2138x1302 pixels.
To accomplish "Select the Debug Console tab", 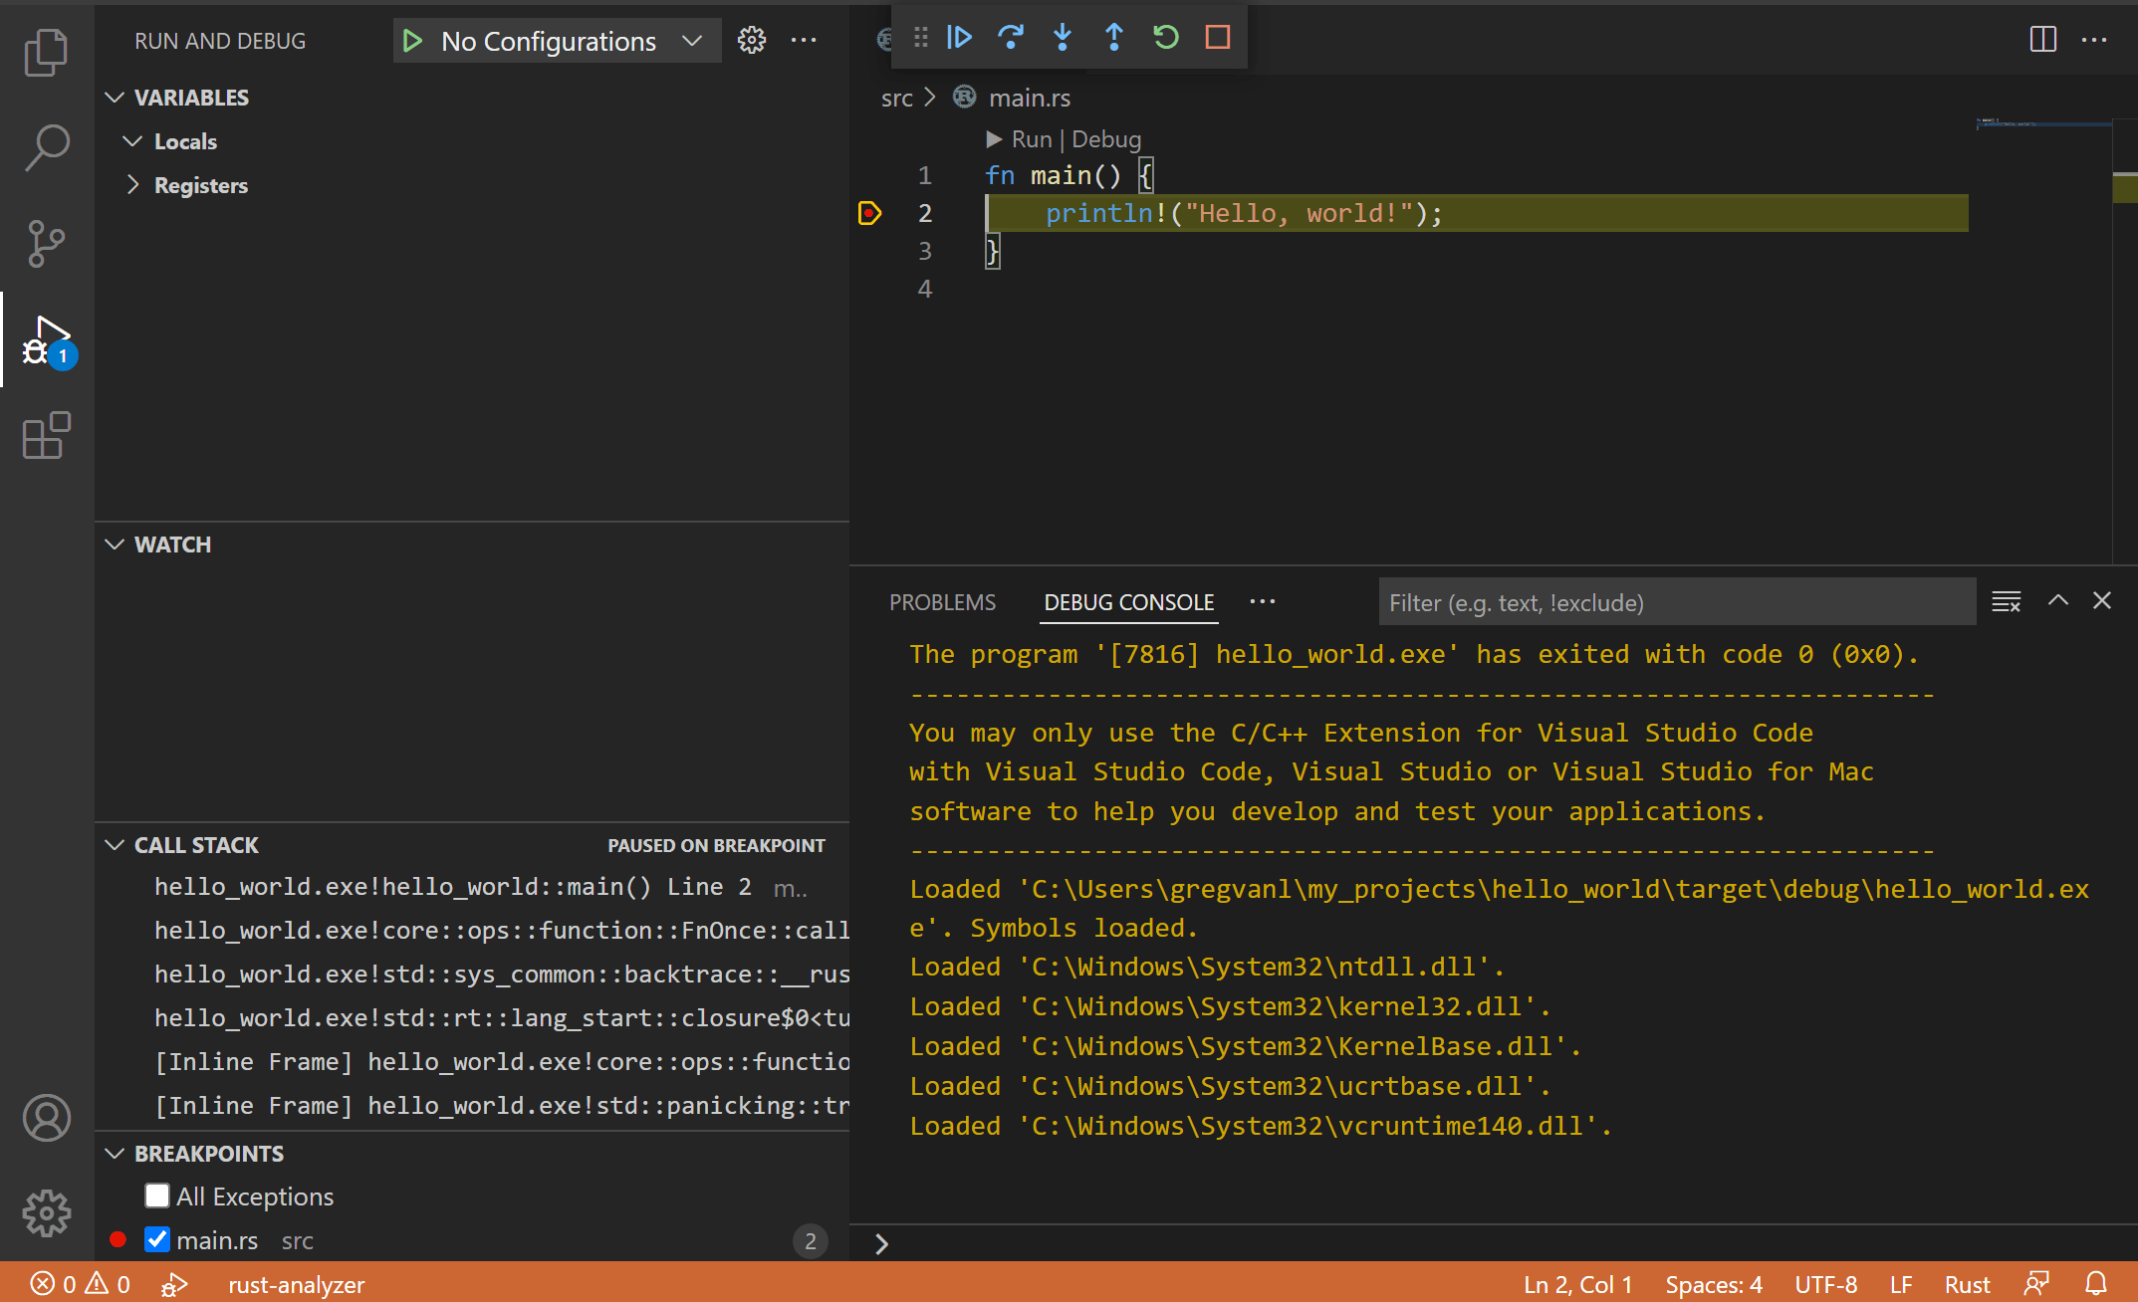I will tap(1128, 601).
